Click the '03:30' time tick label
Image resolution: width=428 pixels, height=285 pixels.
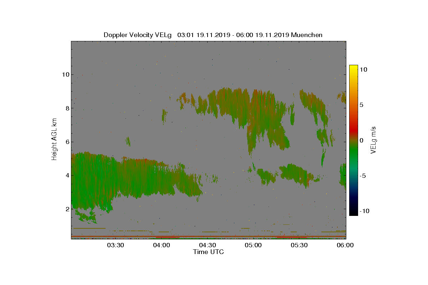pos(115,245)
